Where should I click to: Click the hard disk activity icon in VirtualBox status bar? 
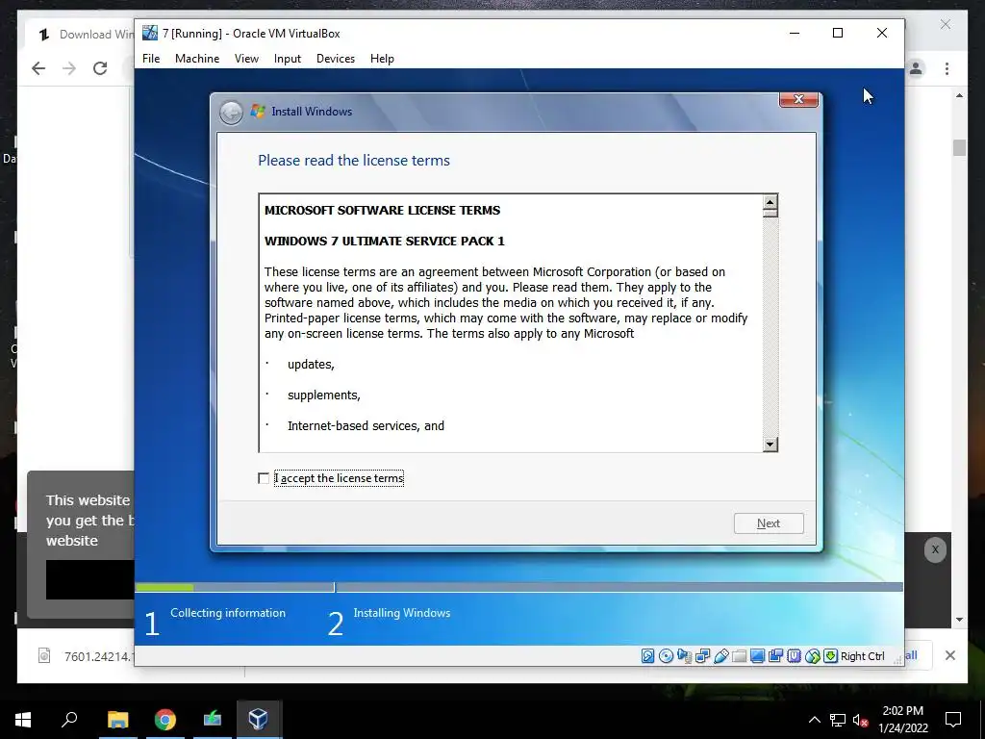[647, 656]
